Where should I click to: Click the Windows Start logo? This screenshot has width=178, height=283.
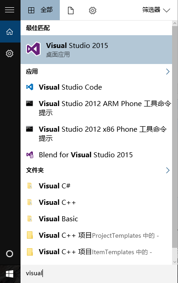click(x=10, y=274)
